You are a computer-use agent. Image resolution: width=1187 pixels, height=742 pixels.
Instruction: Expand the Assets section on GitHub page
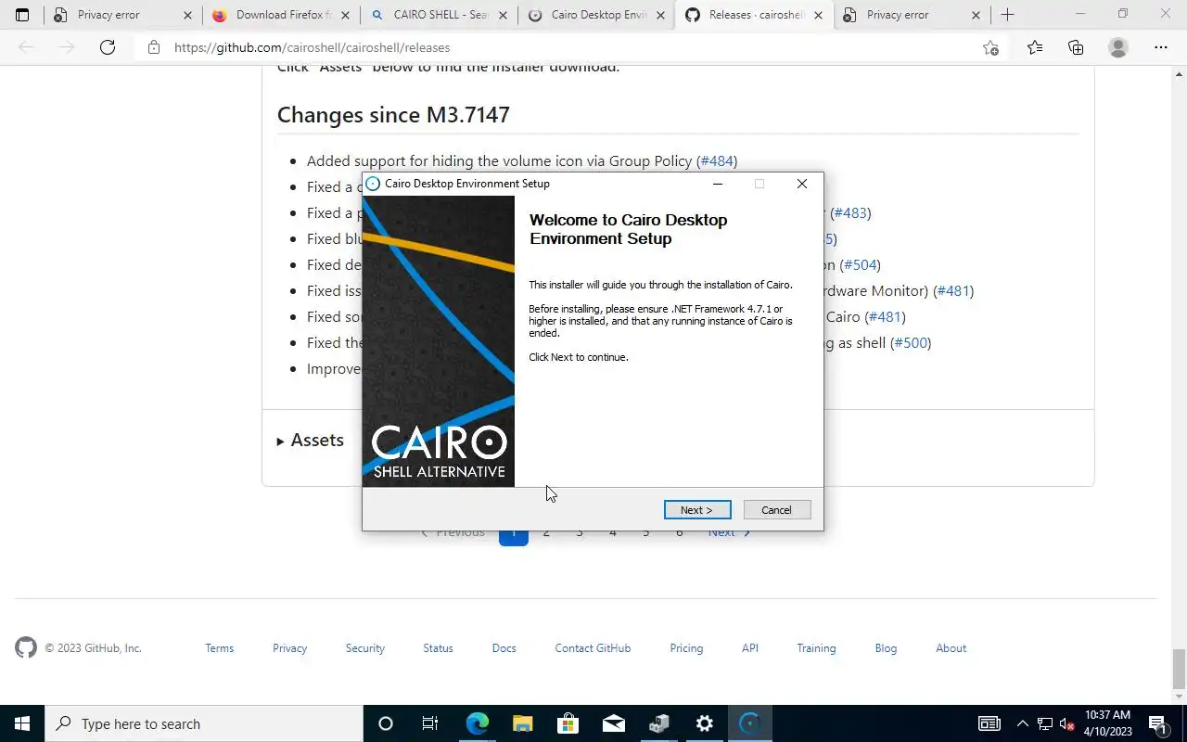[x=311, y=441]
